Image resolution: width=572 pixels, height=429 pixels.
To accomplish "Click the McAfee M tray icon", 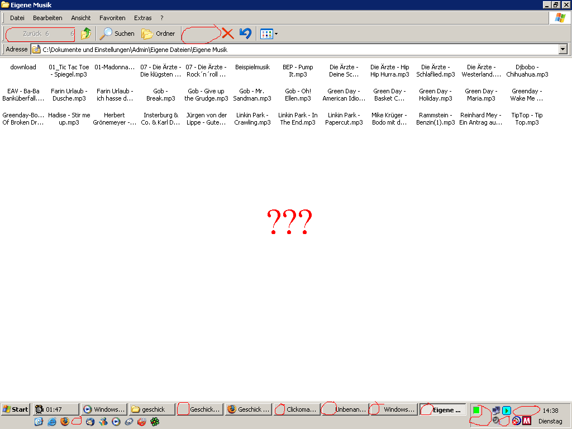I will [x=527, y=421].
